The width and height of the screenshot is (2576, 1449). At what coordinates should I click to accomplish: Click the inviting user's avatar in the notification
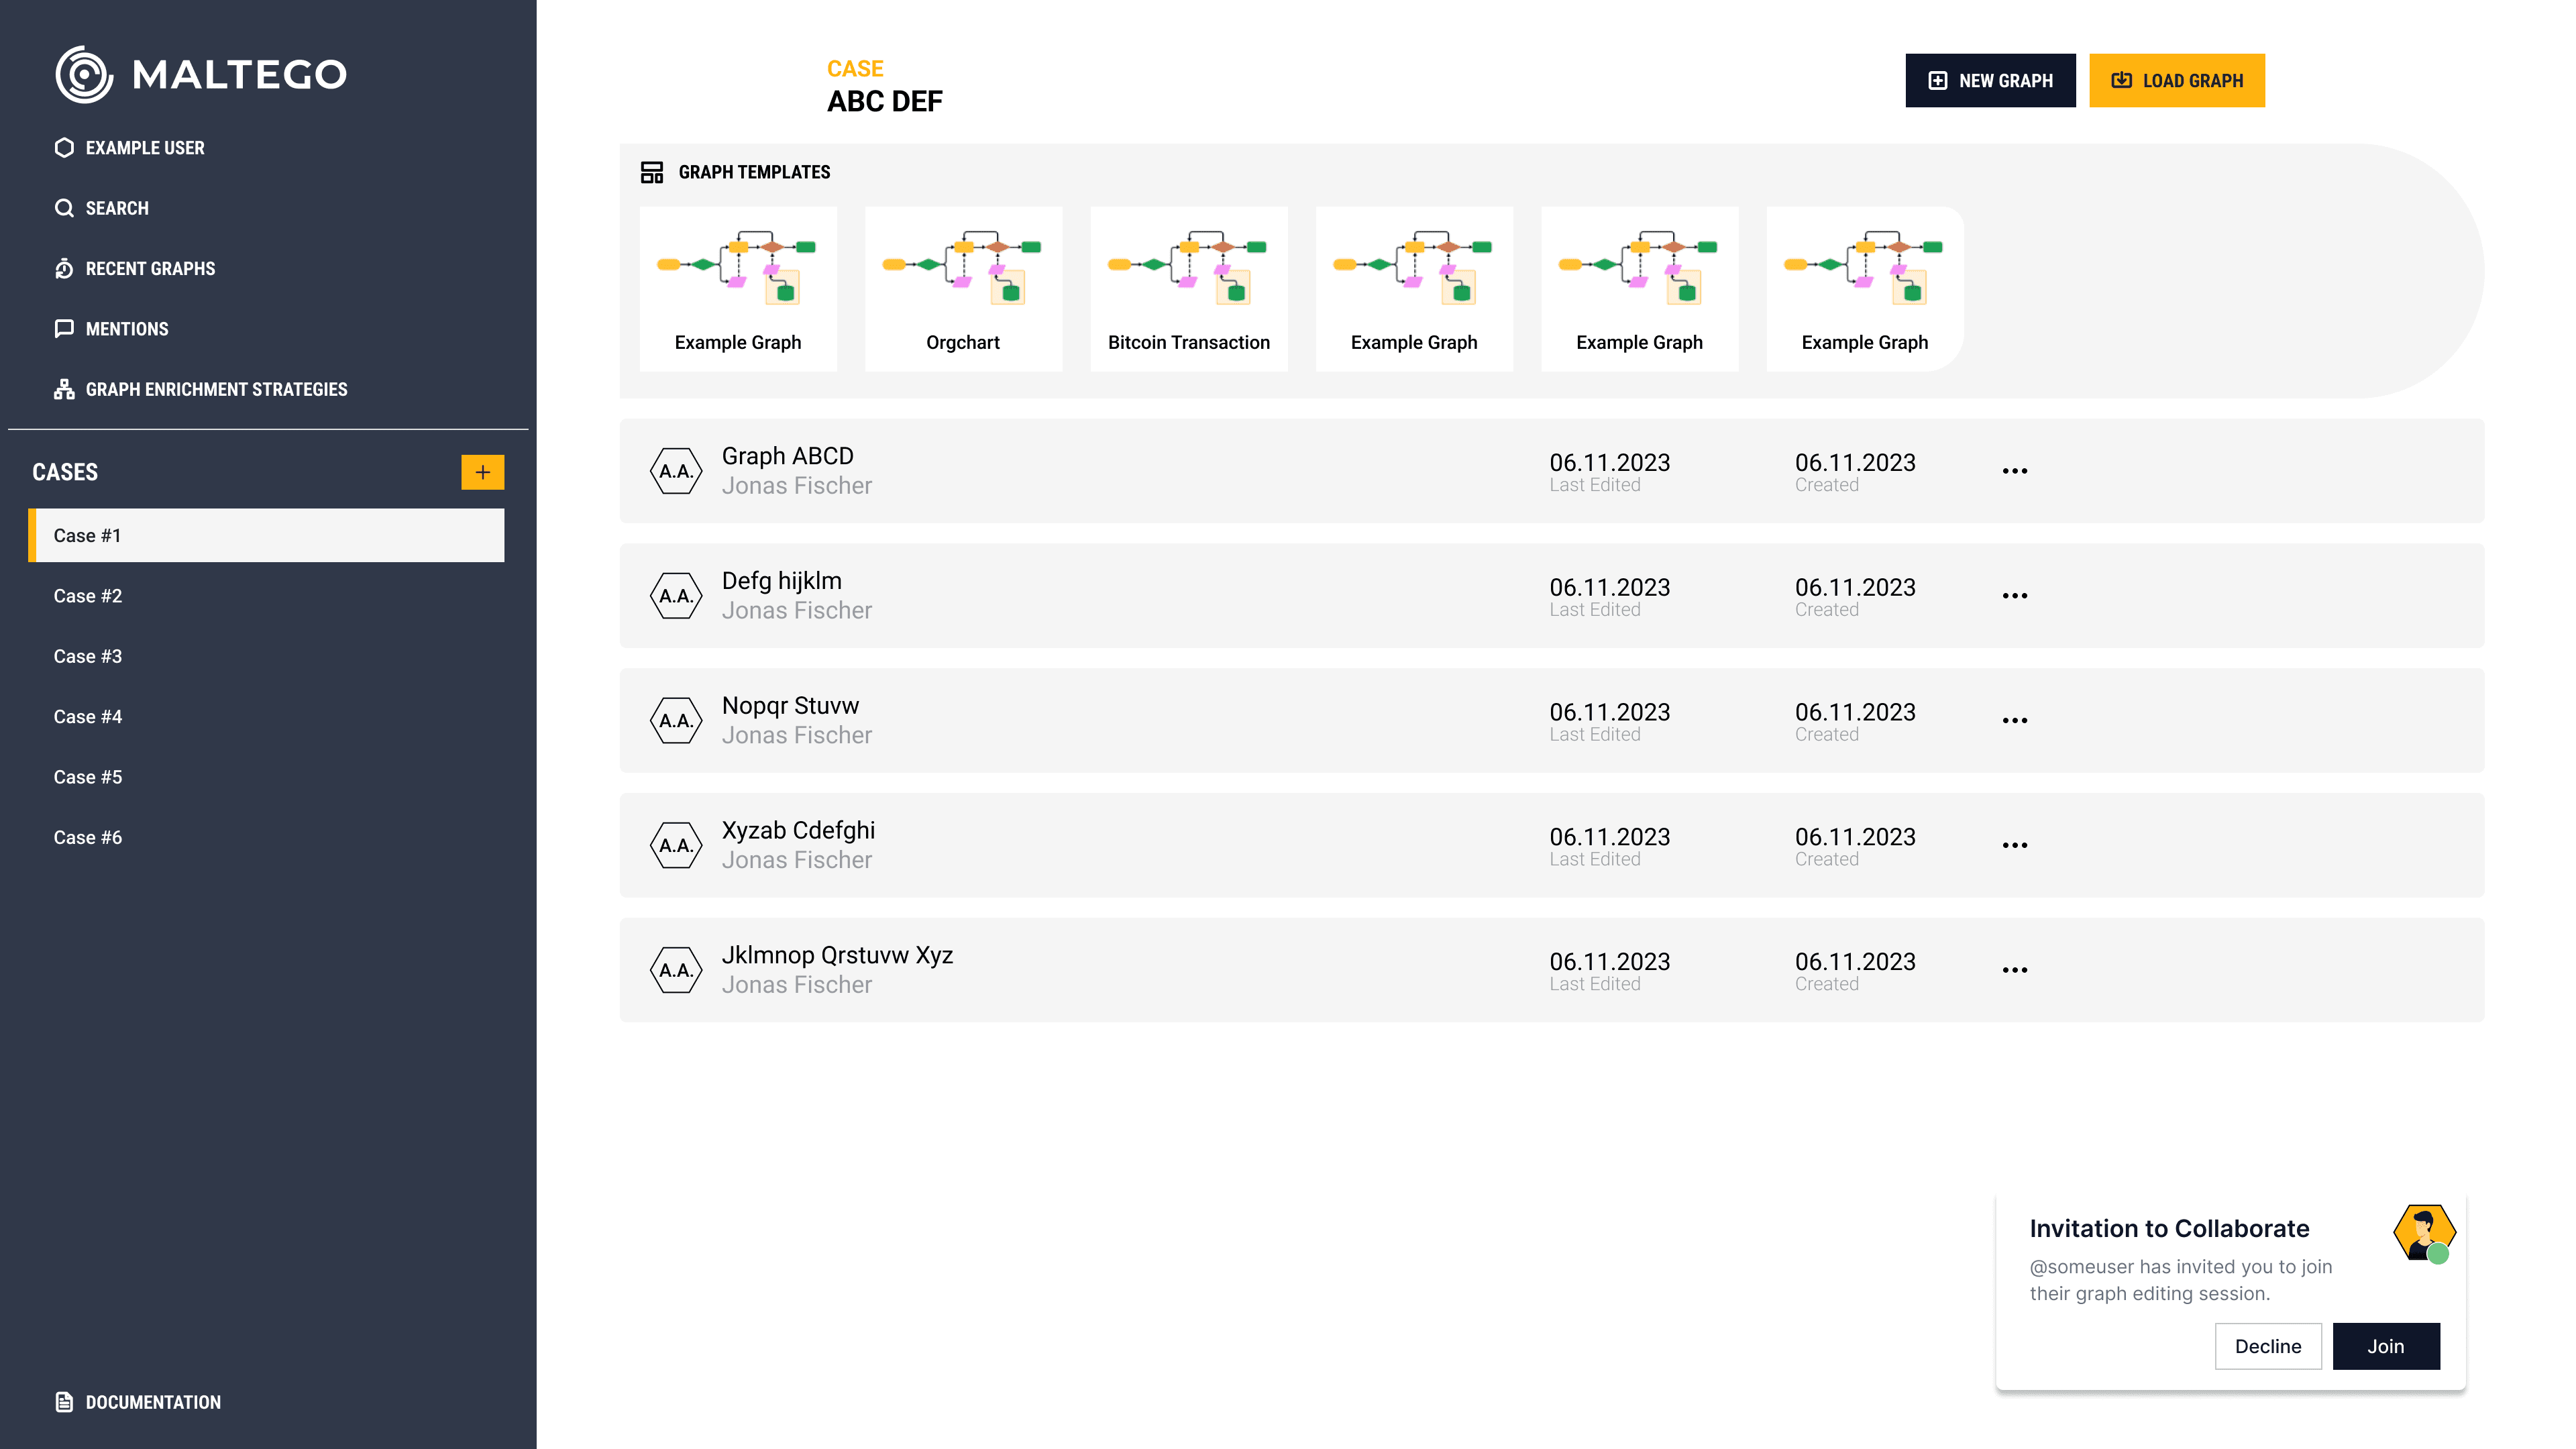click(x=2424, y=1233)
